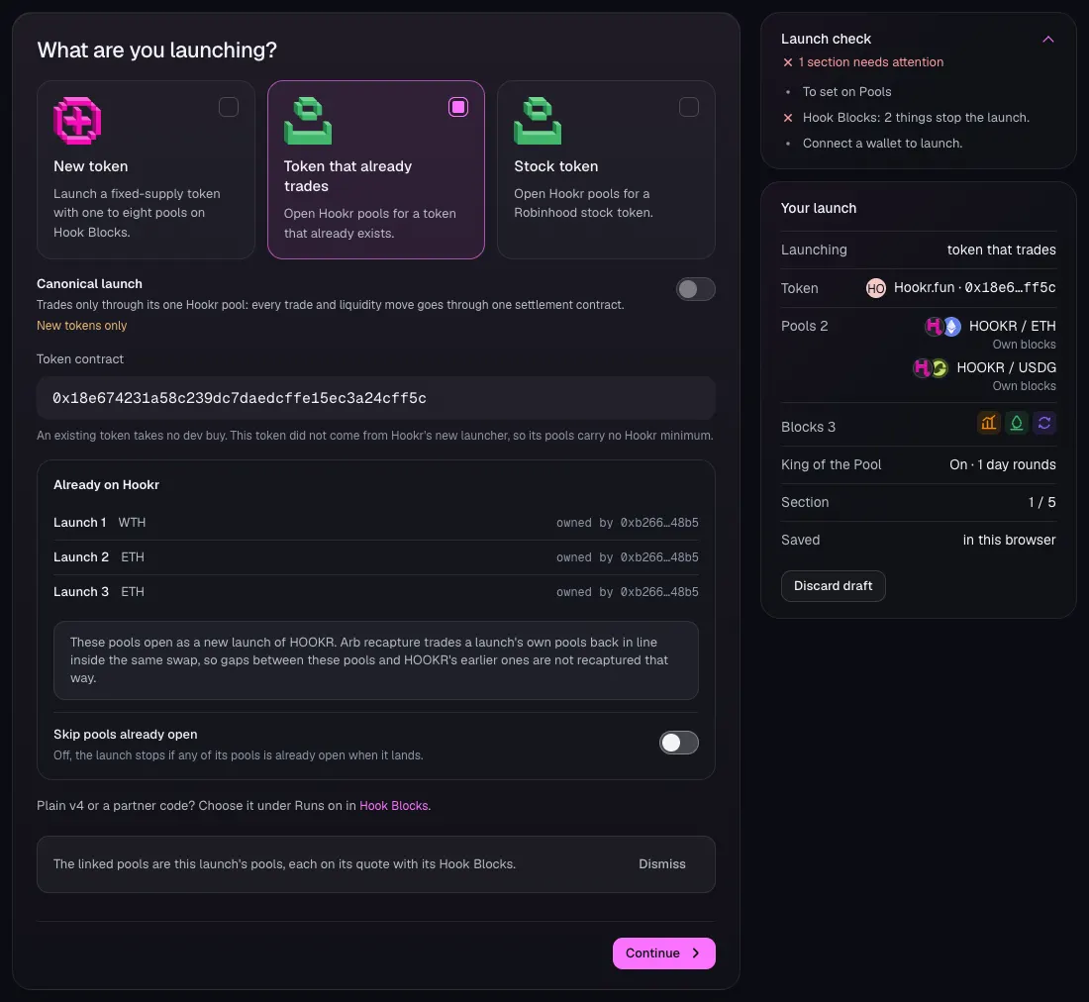Click the 'On · 1 day rounds' value
Viewport: 1089px width, 1002px height.
point(1003,464)
